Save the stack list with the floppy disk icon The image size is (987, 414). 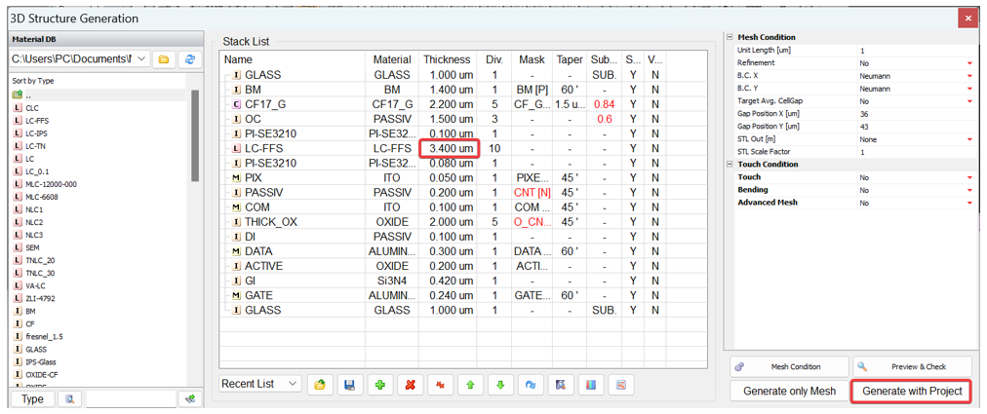349,385
